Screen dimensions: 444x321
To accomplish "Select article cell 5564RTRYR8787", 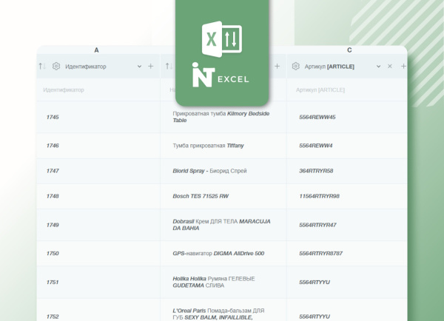I will click(320, 253).
